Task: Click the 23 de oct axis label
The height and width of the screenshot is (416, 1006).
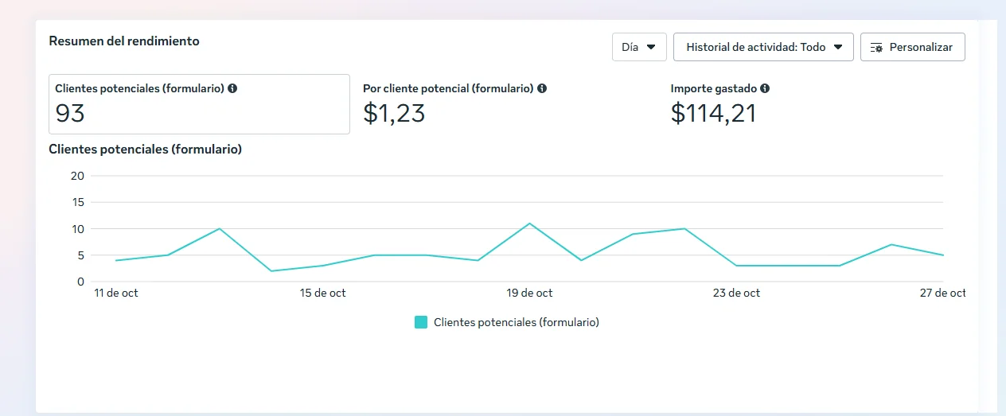Action: point(737,293)
